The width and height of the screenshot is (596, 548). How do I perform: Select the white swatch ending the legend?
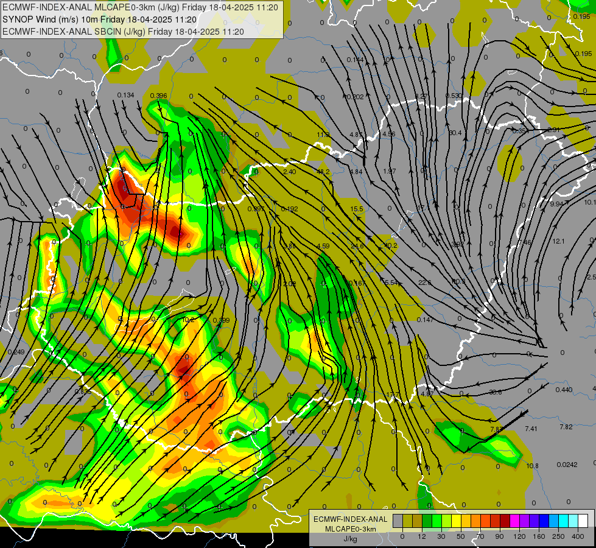[x=583, y=521]
